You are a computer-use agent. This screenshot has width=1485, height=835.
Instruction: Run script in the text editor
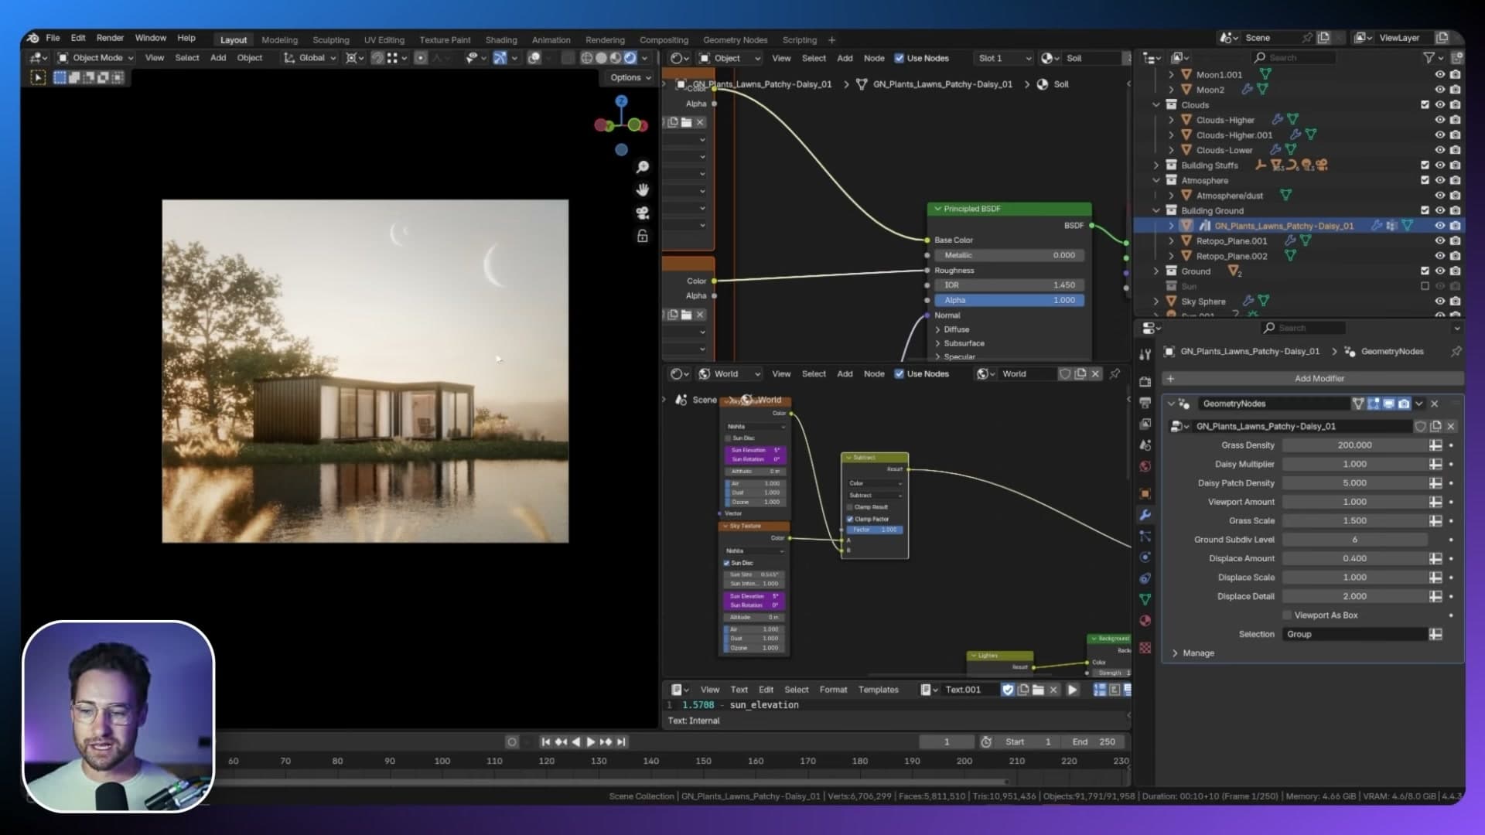click(1072, 690)
